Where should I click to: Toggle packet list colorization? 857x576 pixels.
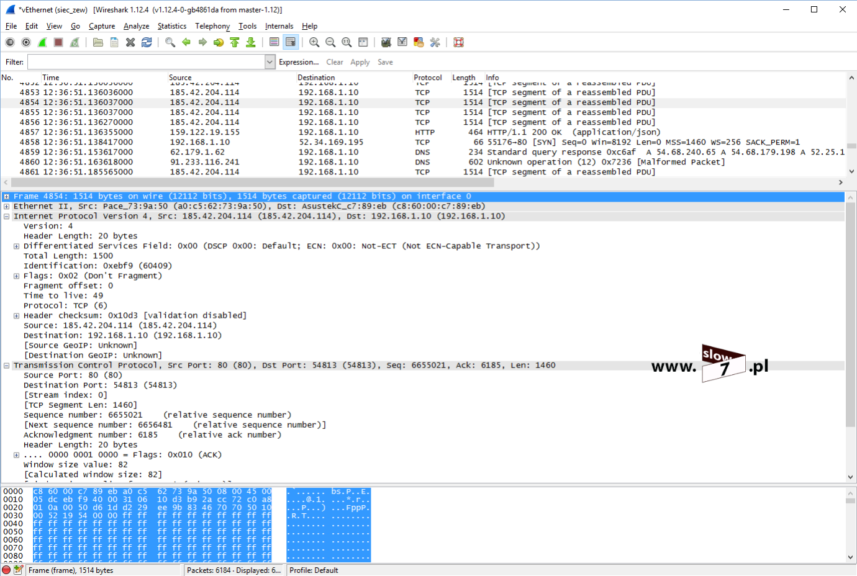click(274, 42)
